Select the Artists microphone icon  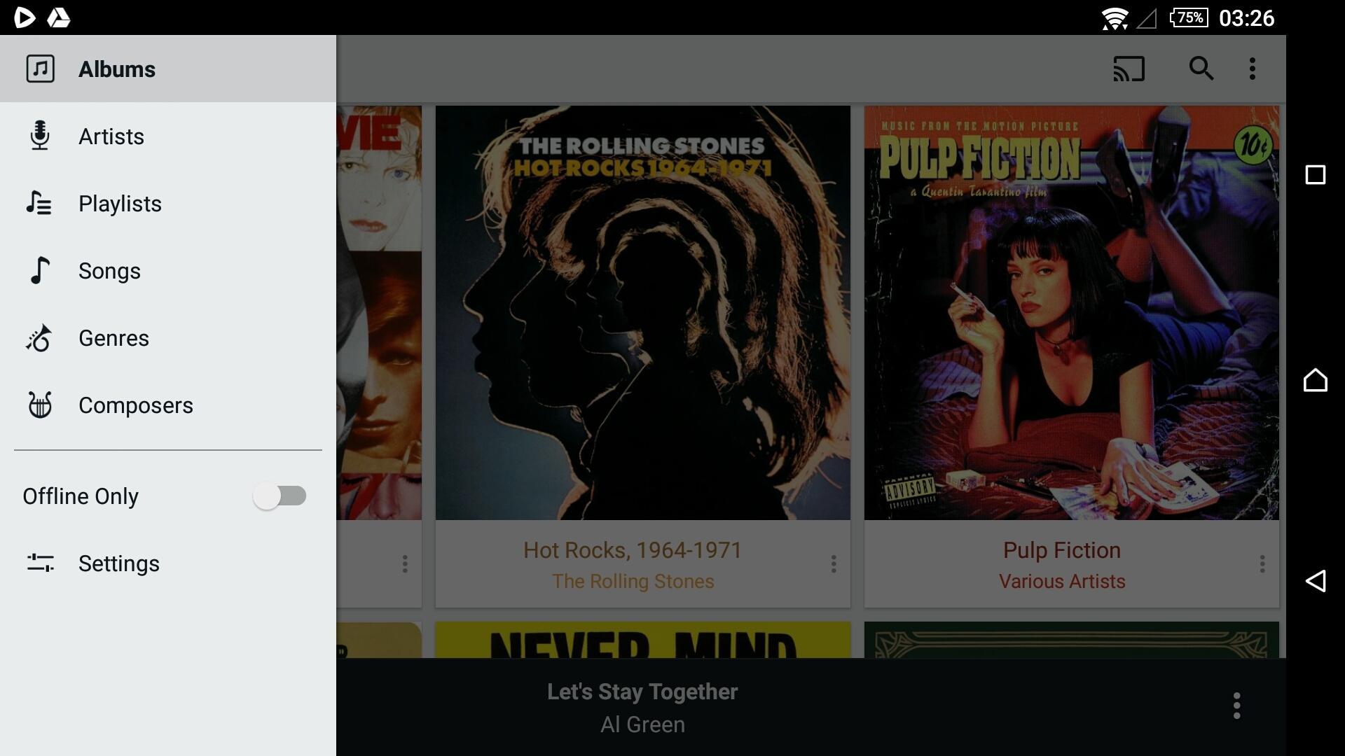[x=41, y=136]
